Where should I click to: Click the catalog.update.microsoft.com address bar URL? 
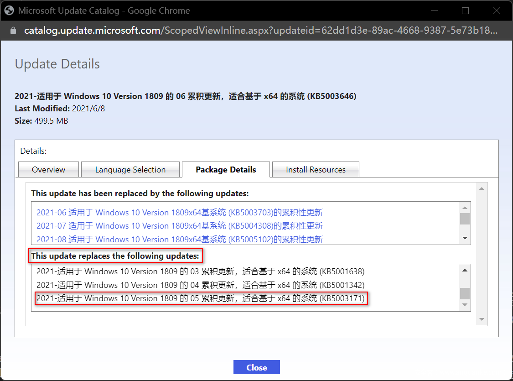(x=260, y=31)
